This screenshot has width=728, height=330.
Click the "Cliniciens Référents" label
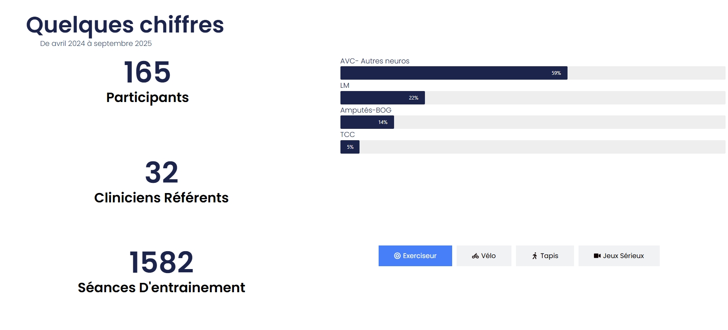coord(161,198)
